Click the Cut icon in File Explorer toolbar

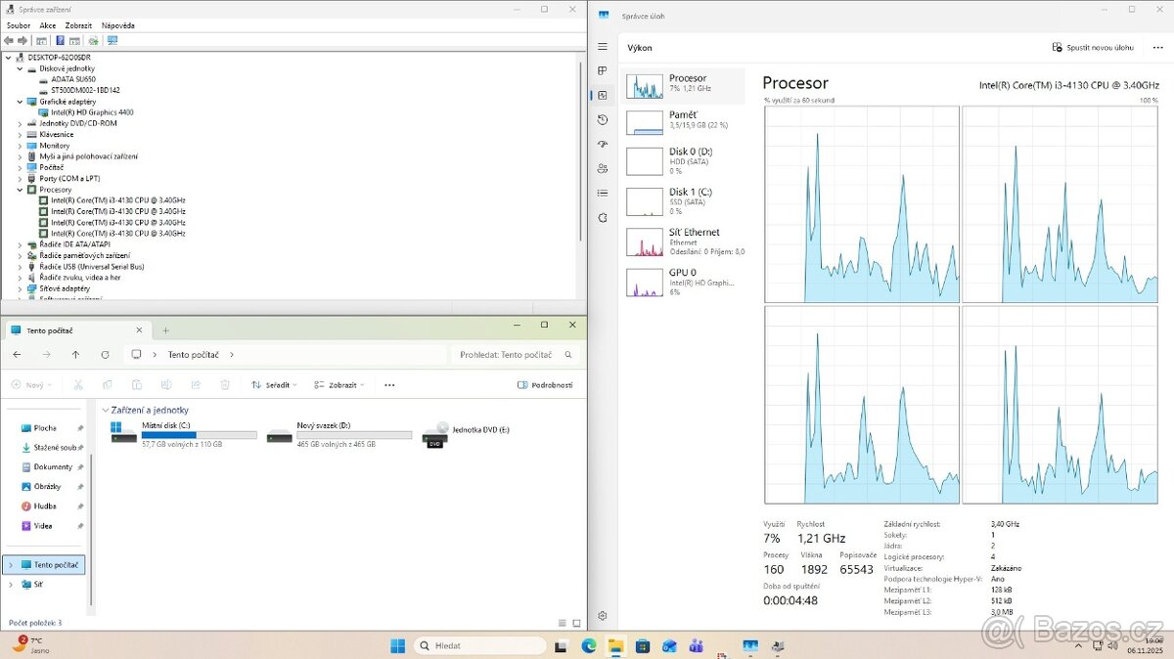click(79, 384)
